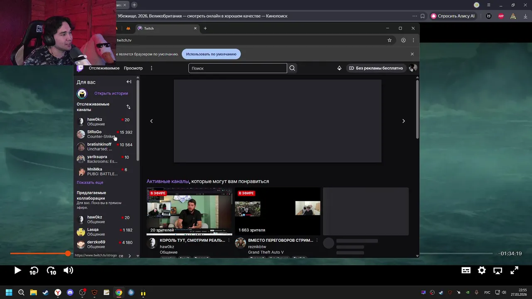This screenshot has width=532, height=299.
Task: Play the Kinopoisk video
Action: pyautogui.click(x=17, y=270)
